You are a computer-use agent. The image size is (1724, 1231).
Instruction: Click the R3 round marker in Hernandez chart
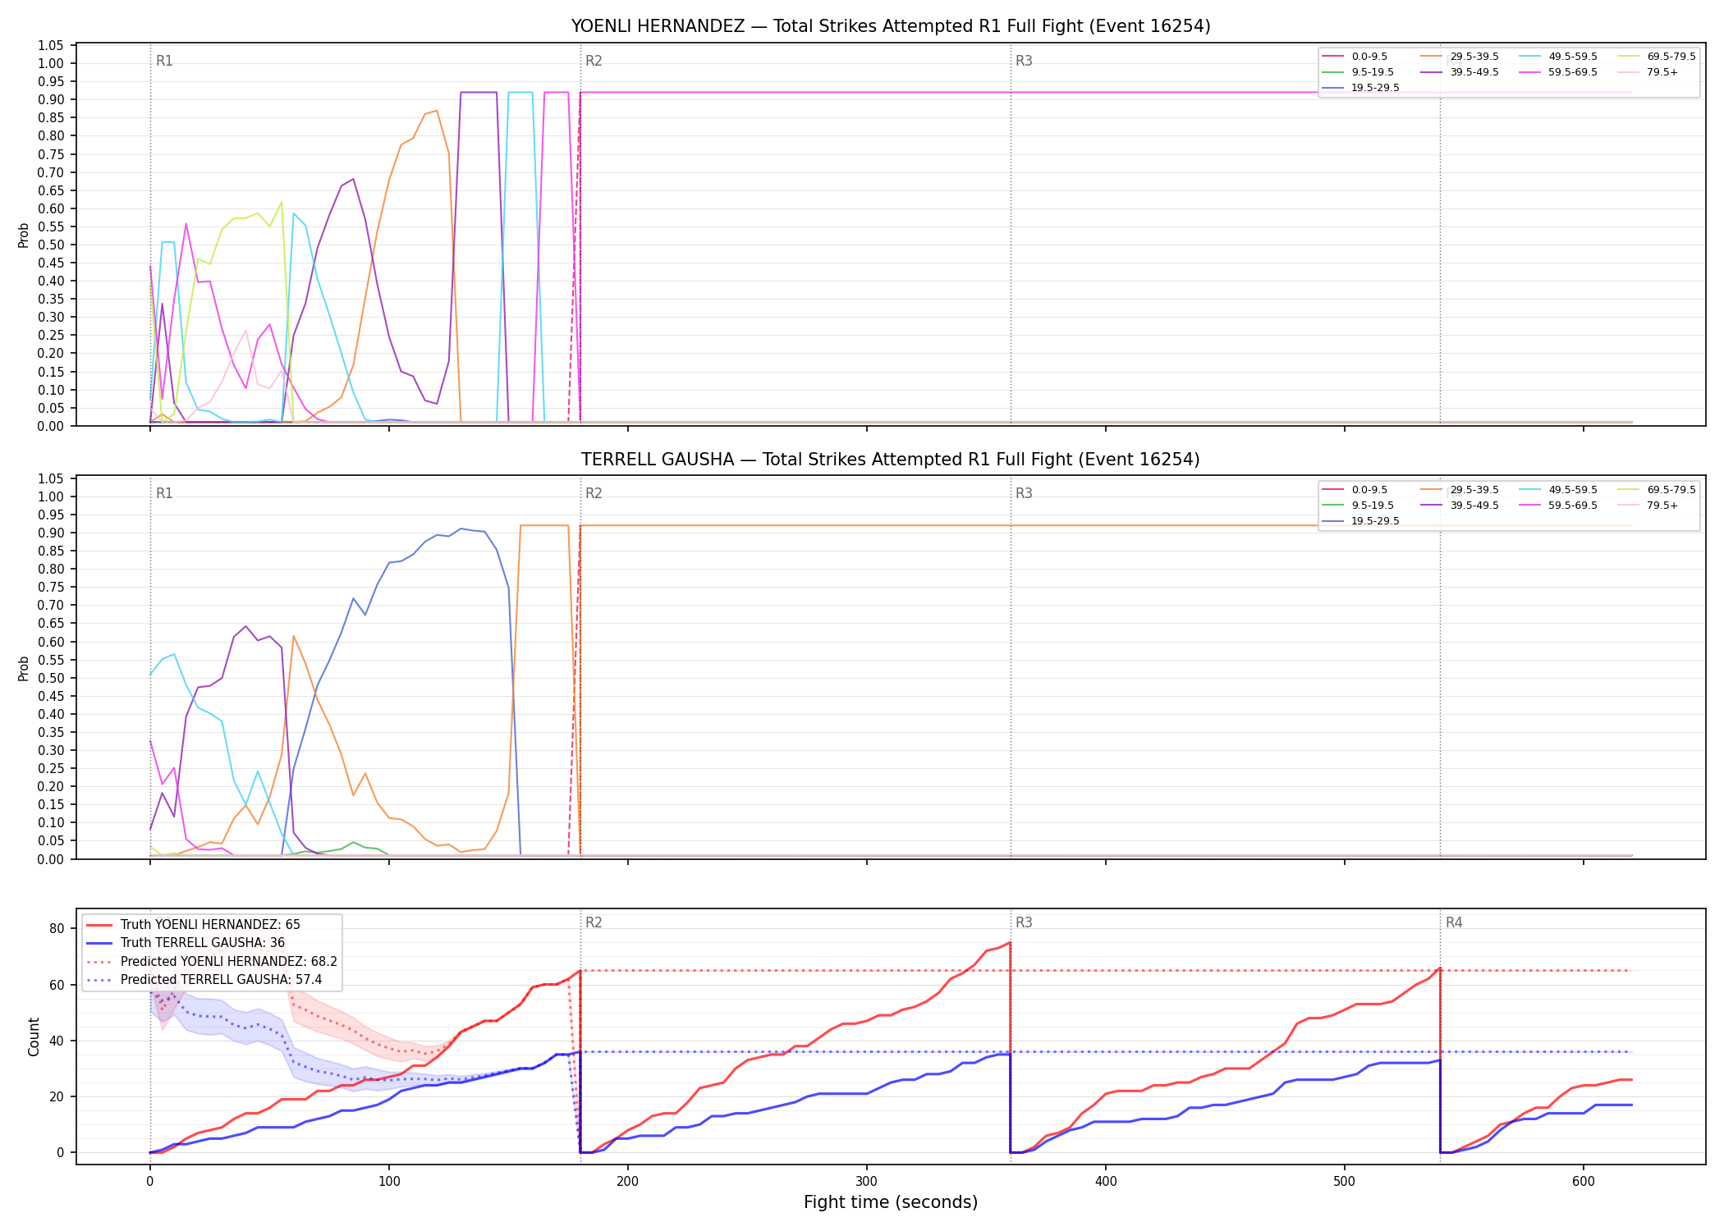point(1024,61)
